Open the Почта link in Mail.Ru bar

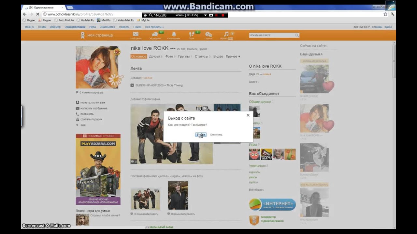tap(42, 27)
